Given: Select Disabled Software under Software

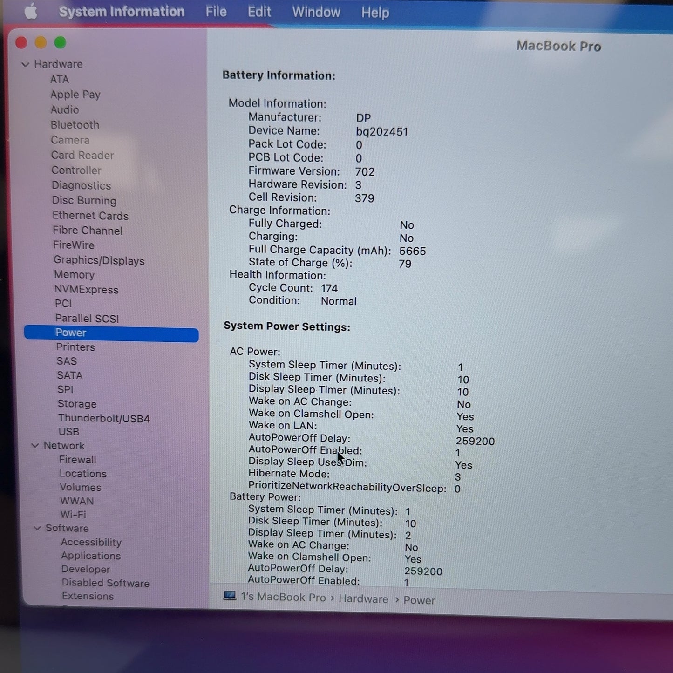Looking at the screenshot, I should [x=106, y=583].
